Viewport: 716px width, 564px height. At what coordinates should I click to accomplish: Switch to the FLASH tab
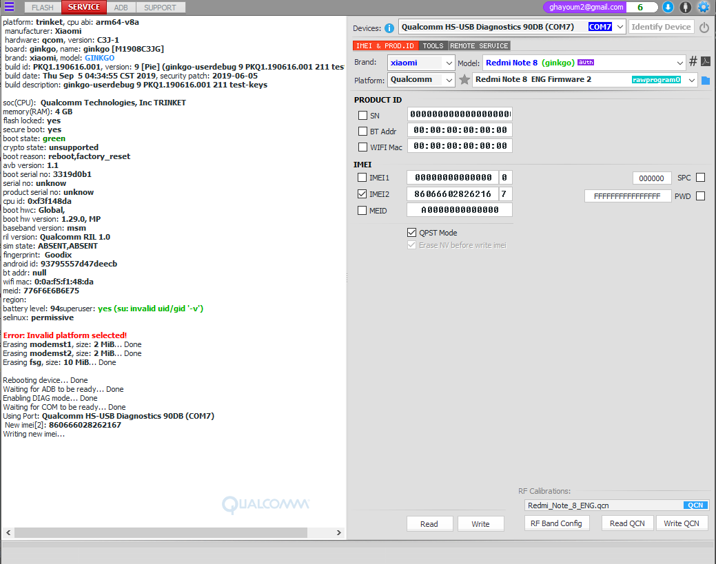click(x=43, y=8)
